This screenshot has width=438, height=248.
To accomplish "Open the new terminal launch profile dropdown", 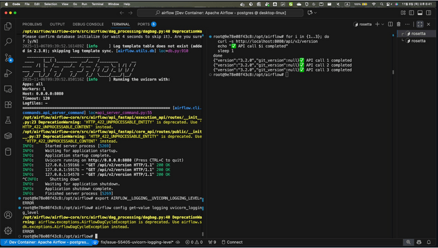I will 383,24.
